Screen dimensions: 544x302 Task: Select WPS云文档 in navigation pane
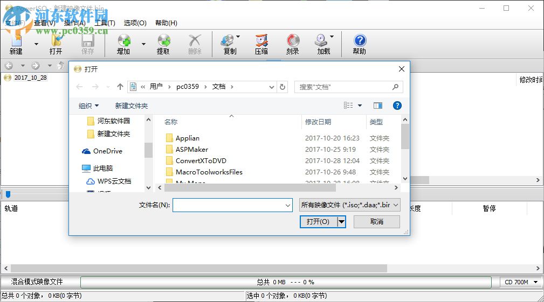[108, 181]
